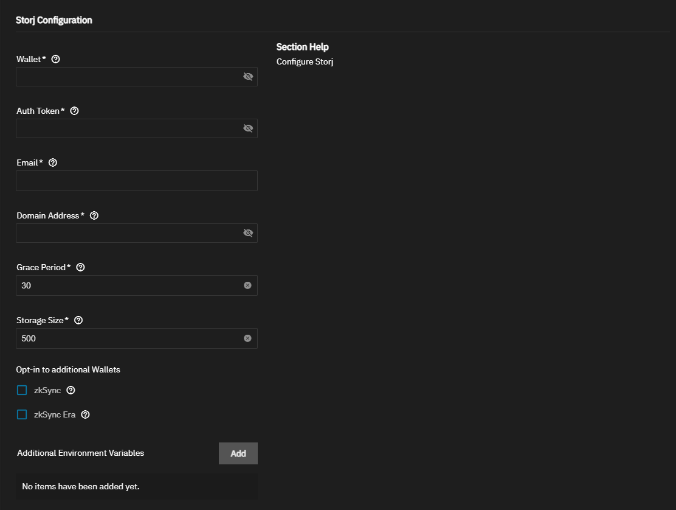The width and height of the screenshot is (676, 510).
Task: Toggle visibility of the Domain Address field
Action: [x=248, y=233]
